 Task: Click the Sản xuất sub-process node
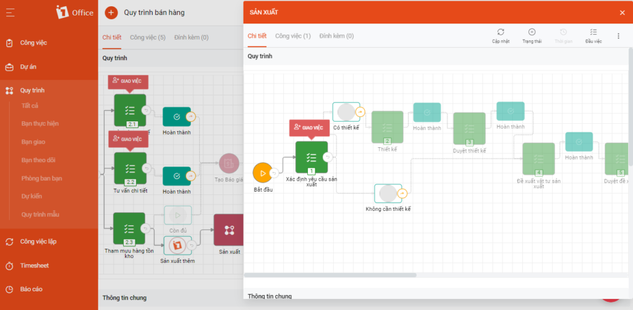pos(229,230)
